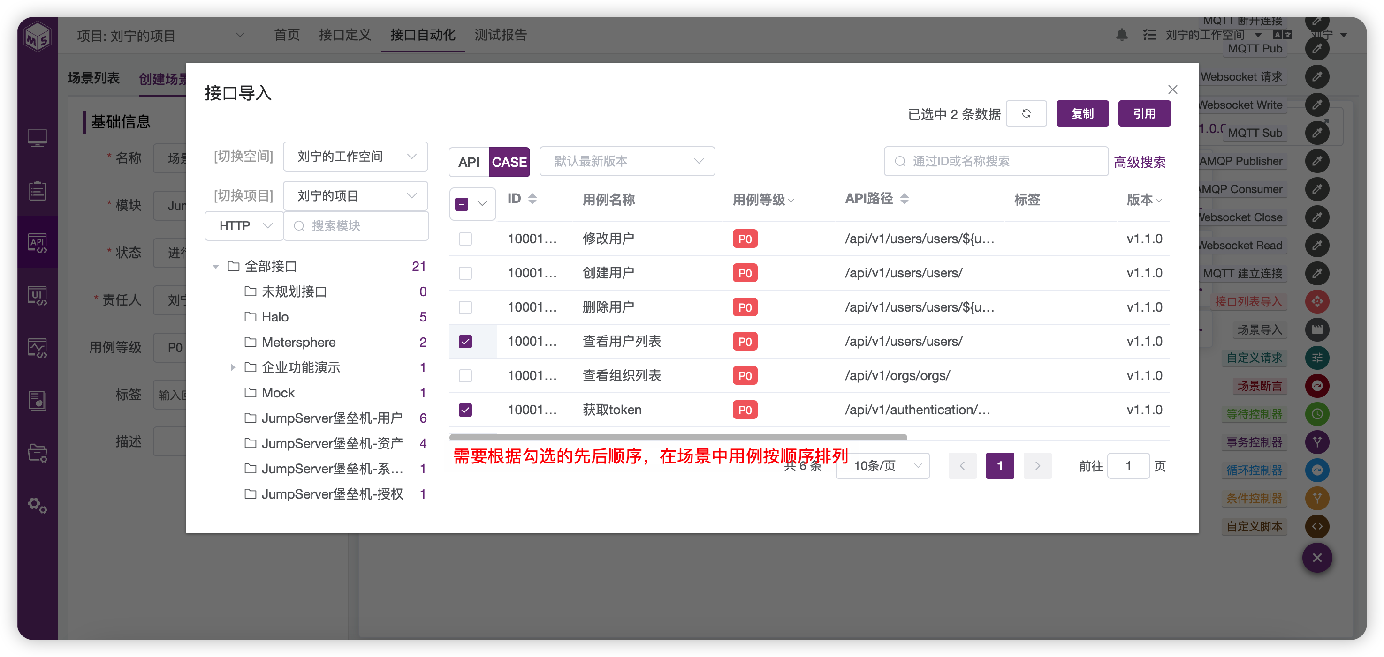Viewport: 1384px width, 657px height.
Task: Click the notification bell icon
Action: pos(1122,34)
